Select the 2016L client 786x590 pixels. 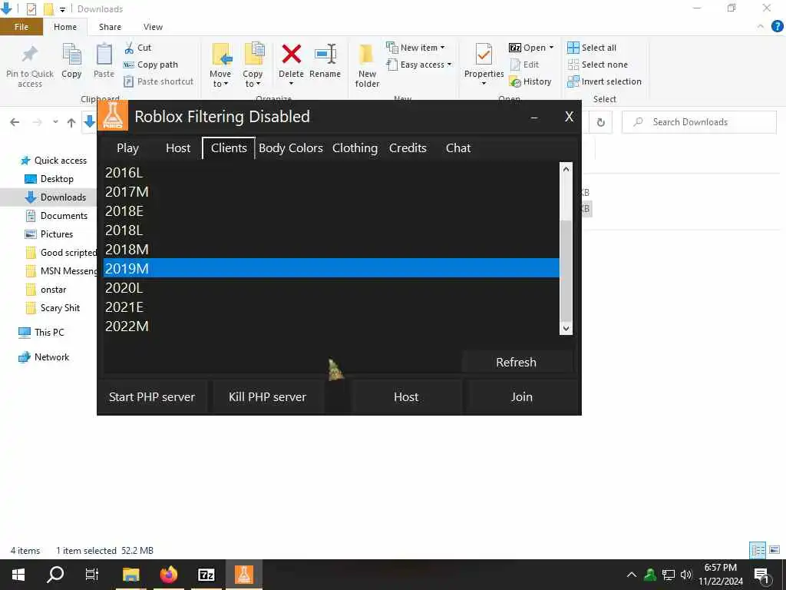click(x=331, y=173)
